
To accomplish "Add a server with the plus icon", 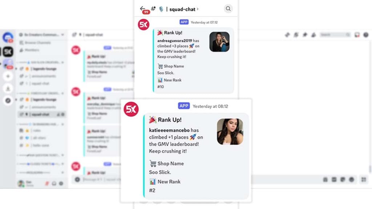I will [8, 76].
